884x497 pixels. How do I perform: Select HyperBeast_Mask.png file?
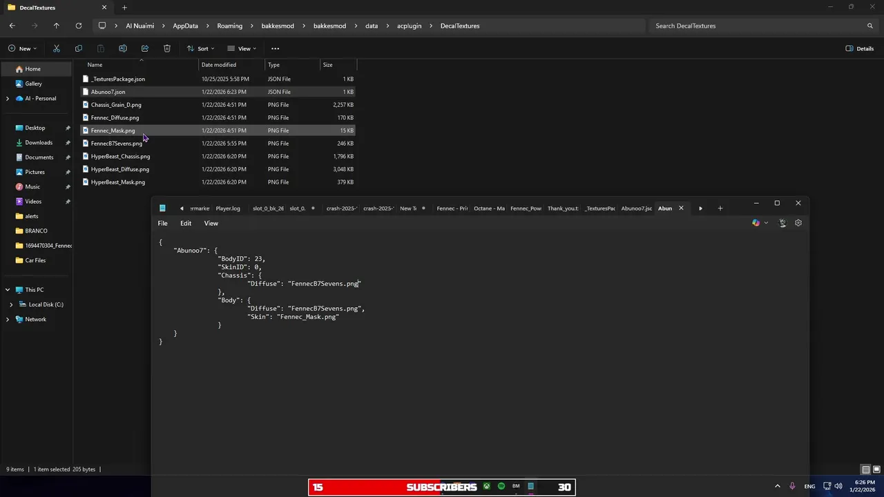218,182
